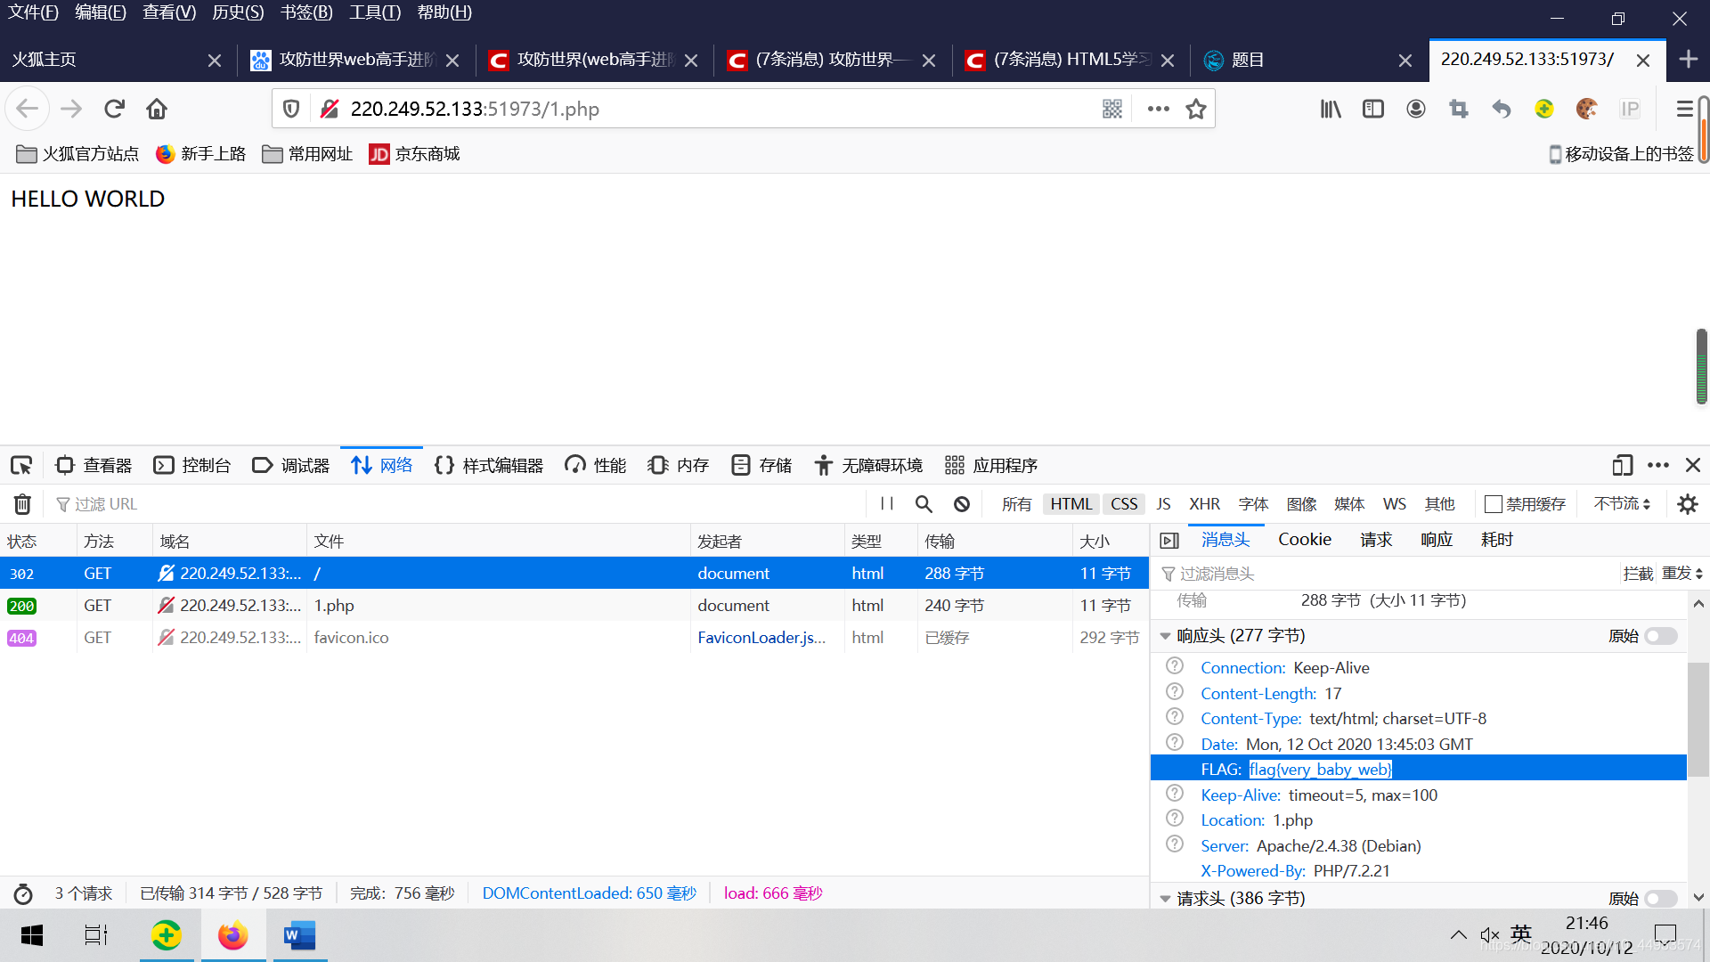Enable the disable-cache checkbox

coord(1494,504)
